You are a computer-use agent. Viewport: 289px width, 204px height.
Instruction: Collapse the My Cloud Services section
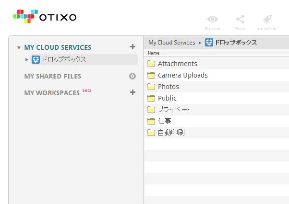coord(19,48)
